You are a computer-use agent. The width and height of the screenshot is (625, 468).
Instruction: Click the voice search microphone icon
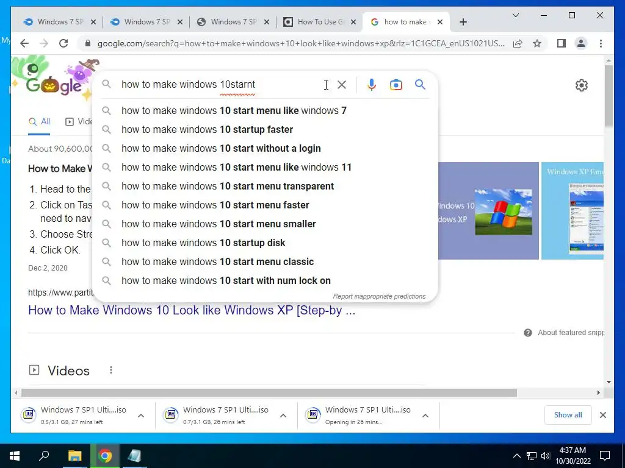coord(372,85)
